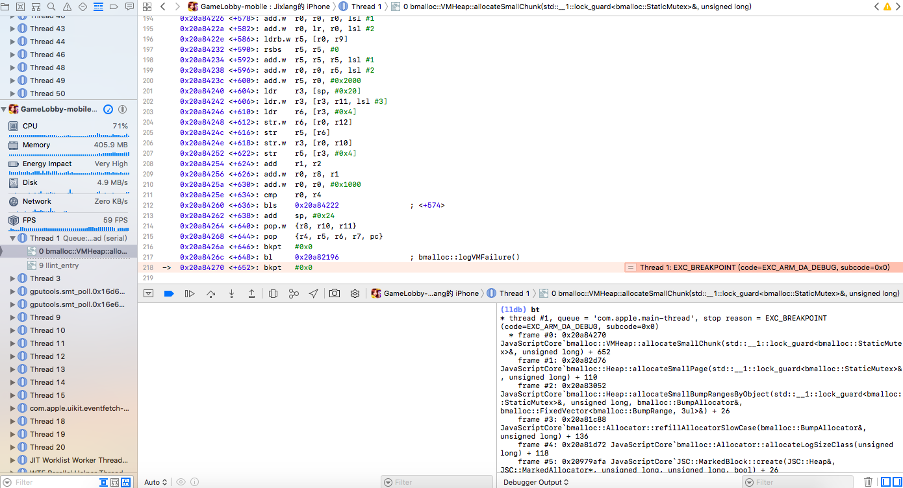Open Debug View Hierarchy
Viewport: 903px width, 488px height.
click(273, 293)
